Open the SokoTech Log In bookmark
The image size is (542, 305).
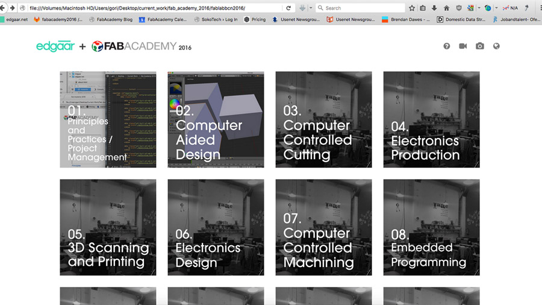[x=216, y=20]
